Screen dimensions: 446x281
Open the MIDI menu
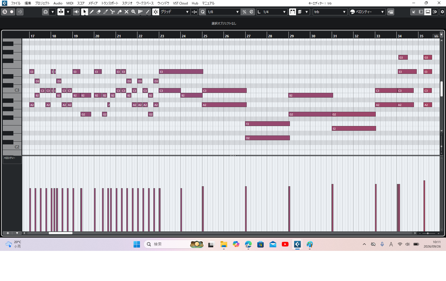70,3
